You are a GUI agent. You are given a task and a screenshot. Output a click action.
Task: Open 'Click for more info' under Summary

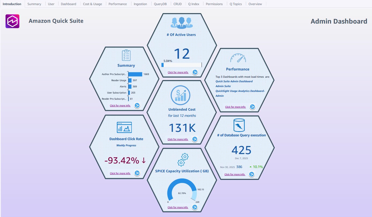pos(120,106)
